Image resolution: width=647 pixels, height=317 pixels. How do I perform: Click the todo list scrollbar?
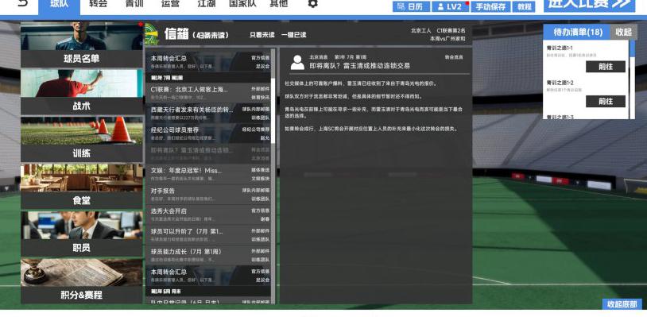[632, 48]
